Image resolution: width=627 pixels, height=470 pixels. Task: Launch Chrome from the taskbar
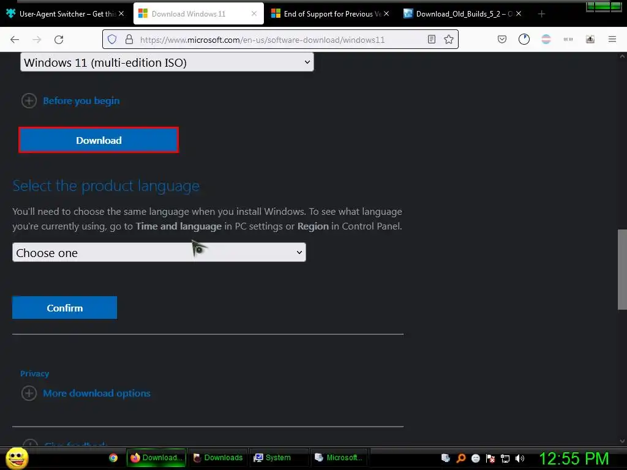point(113,458)
